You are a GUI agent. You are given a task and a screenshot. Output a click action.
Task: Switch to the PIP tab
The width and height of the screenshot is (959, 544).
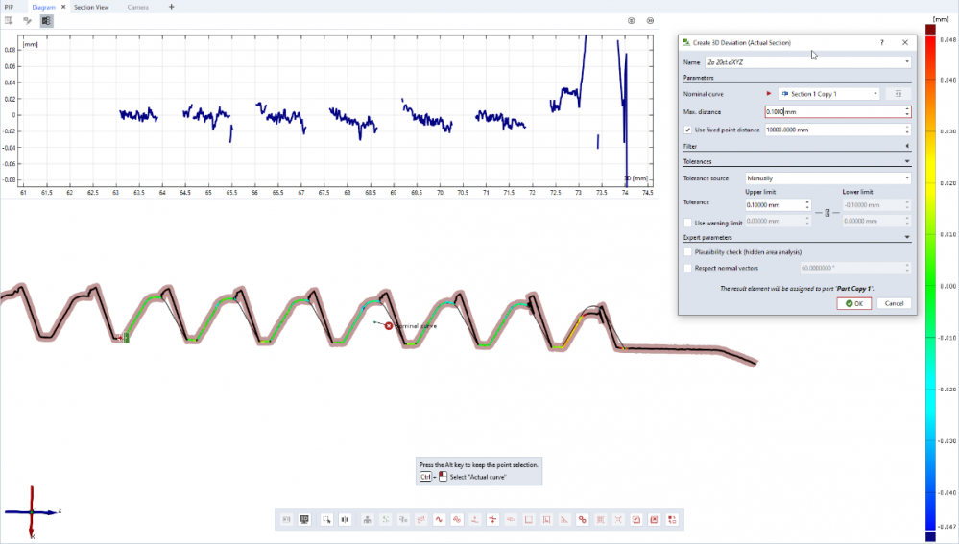[9, 7]
